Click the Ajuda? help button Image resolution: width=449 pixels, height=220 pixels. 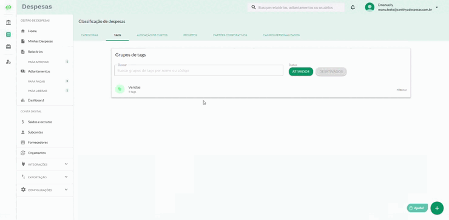tap(417, 208)
